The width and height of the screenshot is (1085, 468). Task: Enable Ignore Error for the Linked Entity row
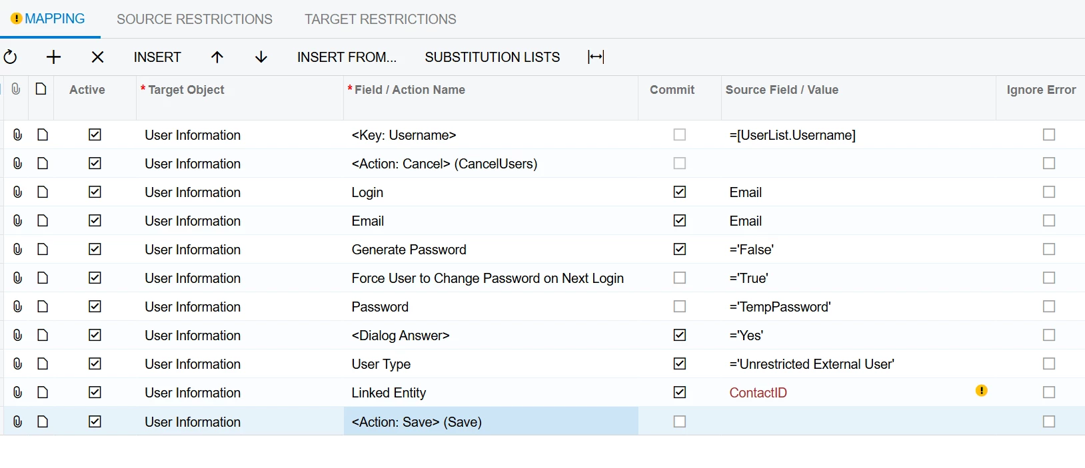[x=1048, y=393]
